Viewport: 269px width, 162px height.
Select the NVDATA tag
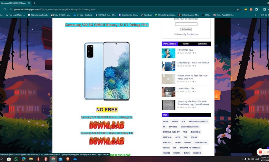click(175, 122)
